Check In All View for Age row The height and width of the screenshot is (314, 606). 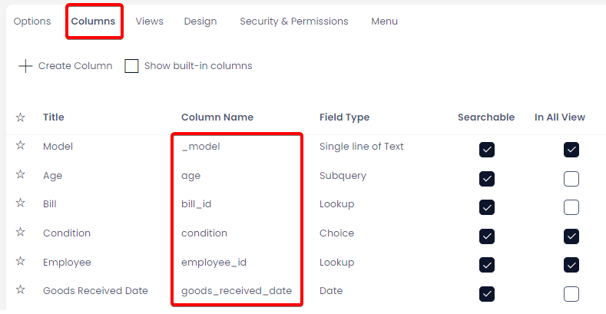[571, 179]
